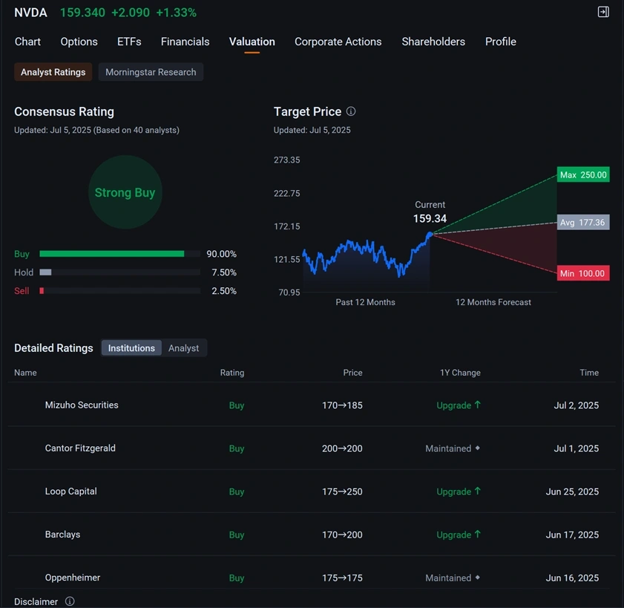Click the Avg 177.36 target label
Image resolution: width=624 pixels, height=608 pixels.
583,223
